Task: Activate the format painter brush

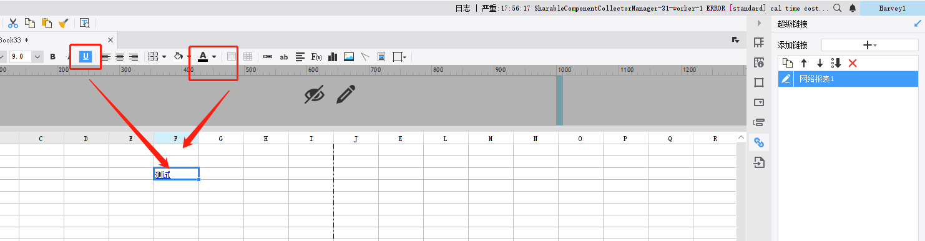Action: (x=63, y=23)
